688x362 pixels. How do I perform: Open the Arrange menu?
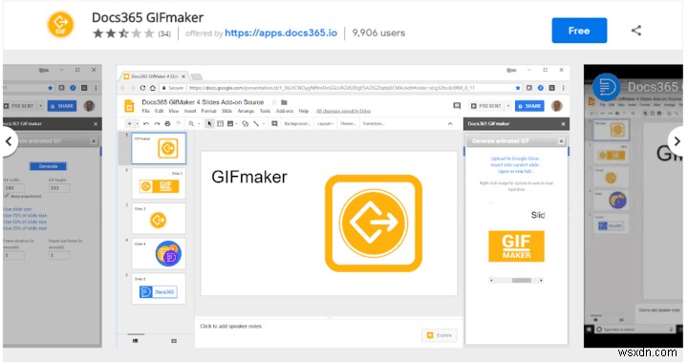pyautogui.click(x=246, y=111)
